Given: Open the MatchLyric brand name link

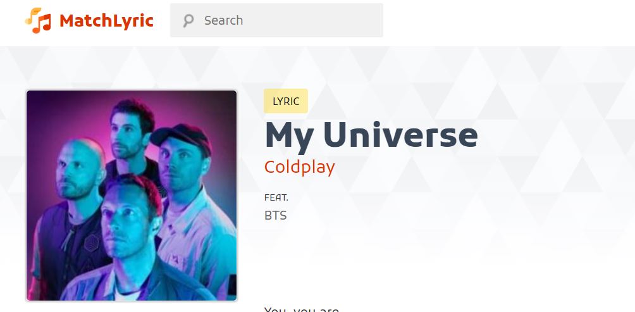Looking at the screenshot, I should [x=106, y=21].
